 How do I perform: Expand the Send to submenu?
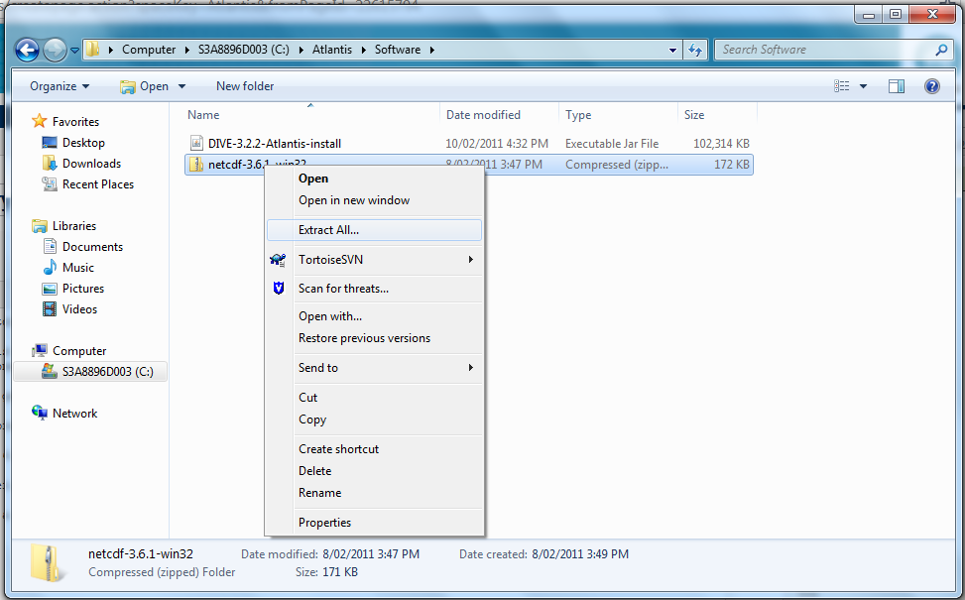coord(470,368)
